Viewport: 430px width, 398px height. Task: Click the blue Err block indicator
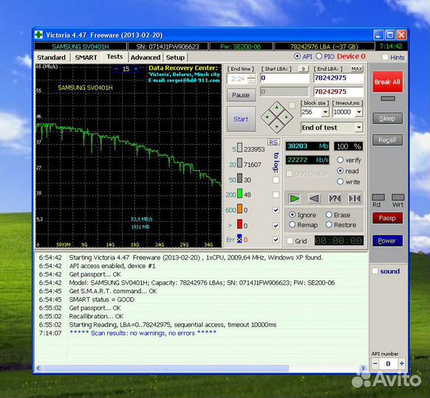click(239, 239)
